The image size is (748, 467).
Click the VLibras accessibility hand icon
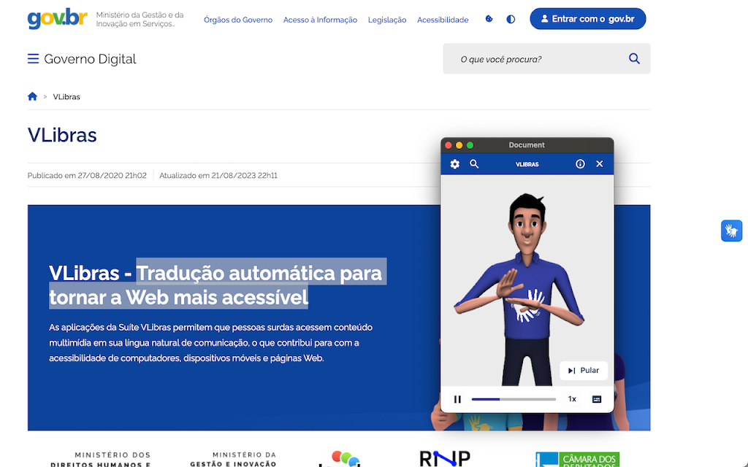coord(731,231)
